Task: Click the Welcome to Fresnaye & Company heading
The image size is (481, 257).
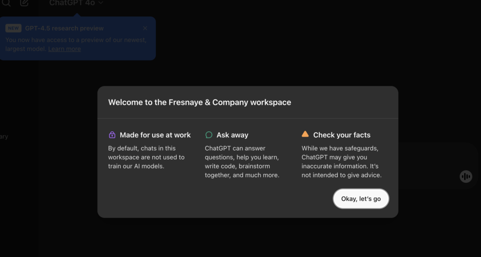Action: click(200, 102)
